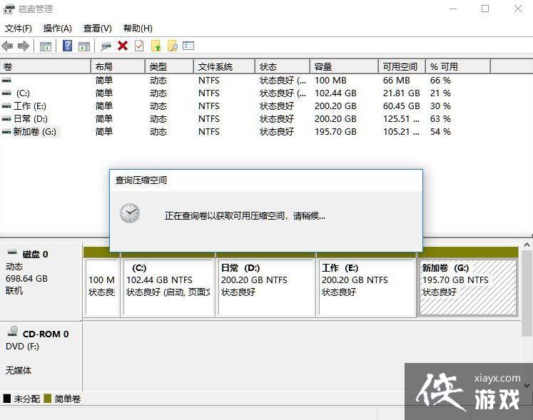The width and height of the screenshot is (533, 420).
Task: Click the checkmark properties toolbar icon
Action: click(x=139, y=46)
